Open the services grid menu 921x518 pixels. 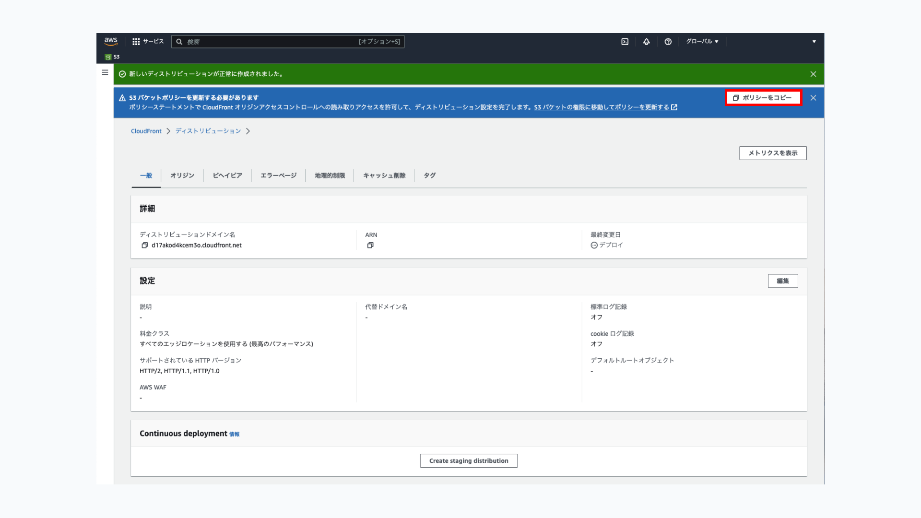click(136, 42)
